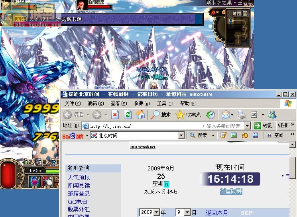Click the 返回本月 link
The height and width of the screenshot is (217, 297).
click(217, 213)
